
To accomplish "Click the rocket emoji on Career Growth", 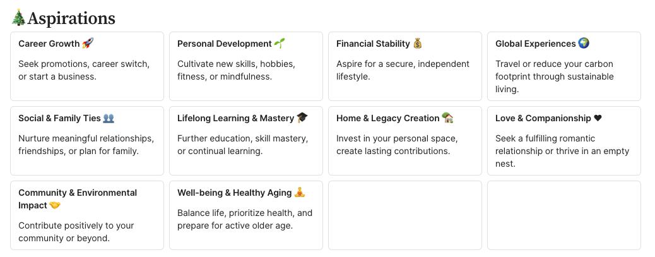I will (x=88, y=44).
